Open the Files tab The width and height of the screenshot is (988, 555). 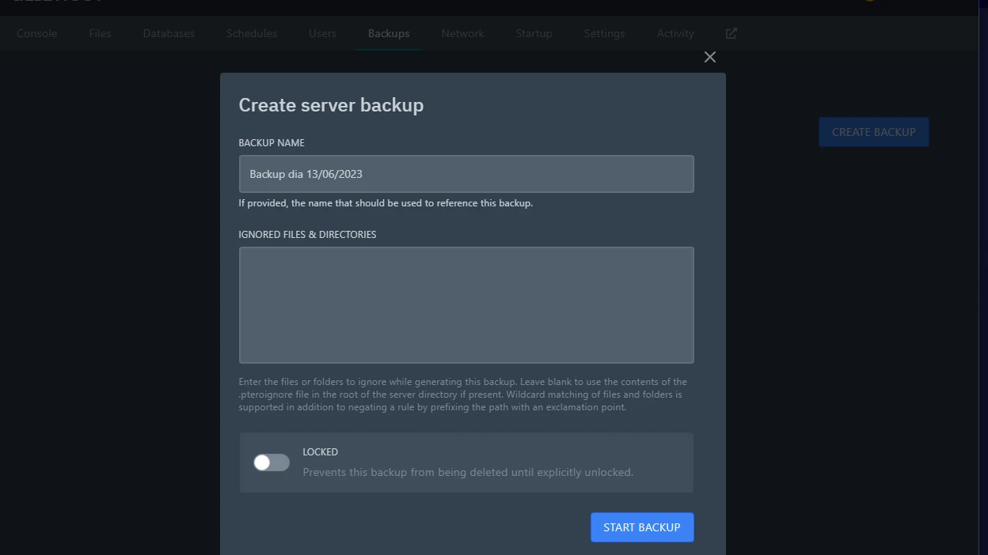click(x=100, y=33)
